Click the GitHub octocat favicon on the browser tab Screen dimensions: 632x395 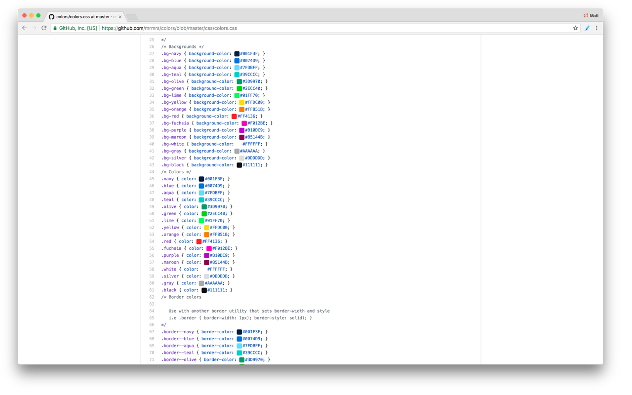click(x=51, y=15)
